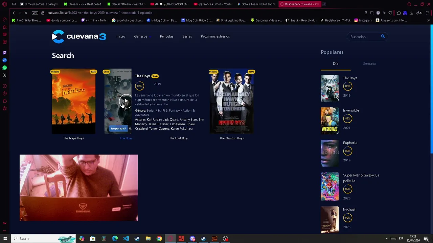
Task: Open Michael title in Populares list
Action: point(349,210)
